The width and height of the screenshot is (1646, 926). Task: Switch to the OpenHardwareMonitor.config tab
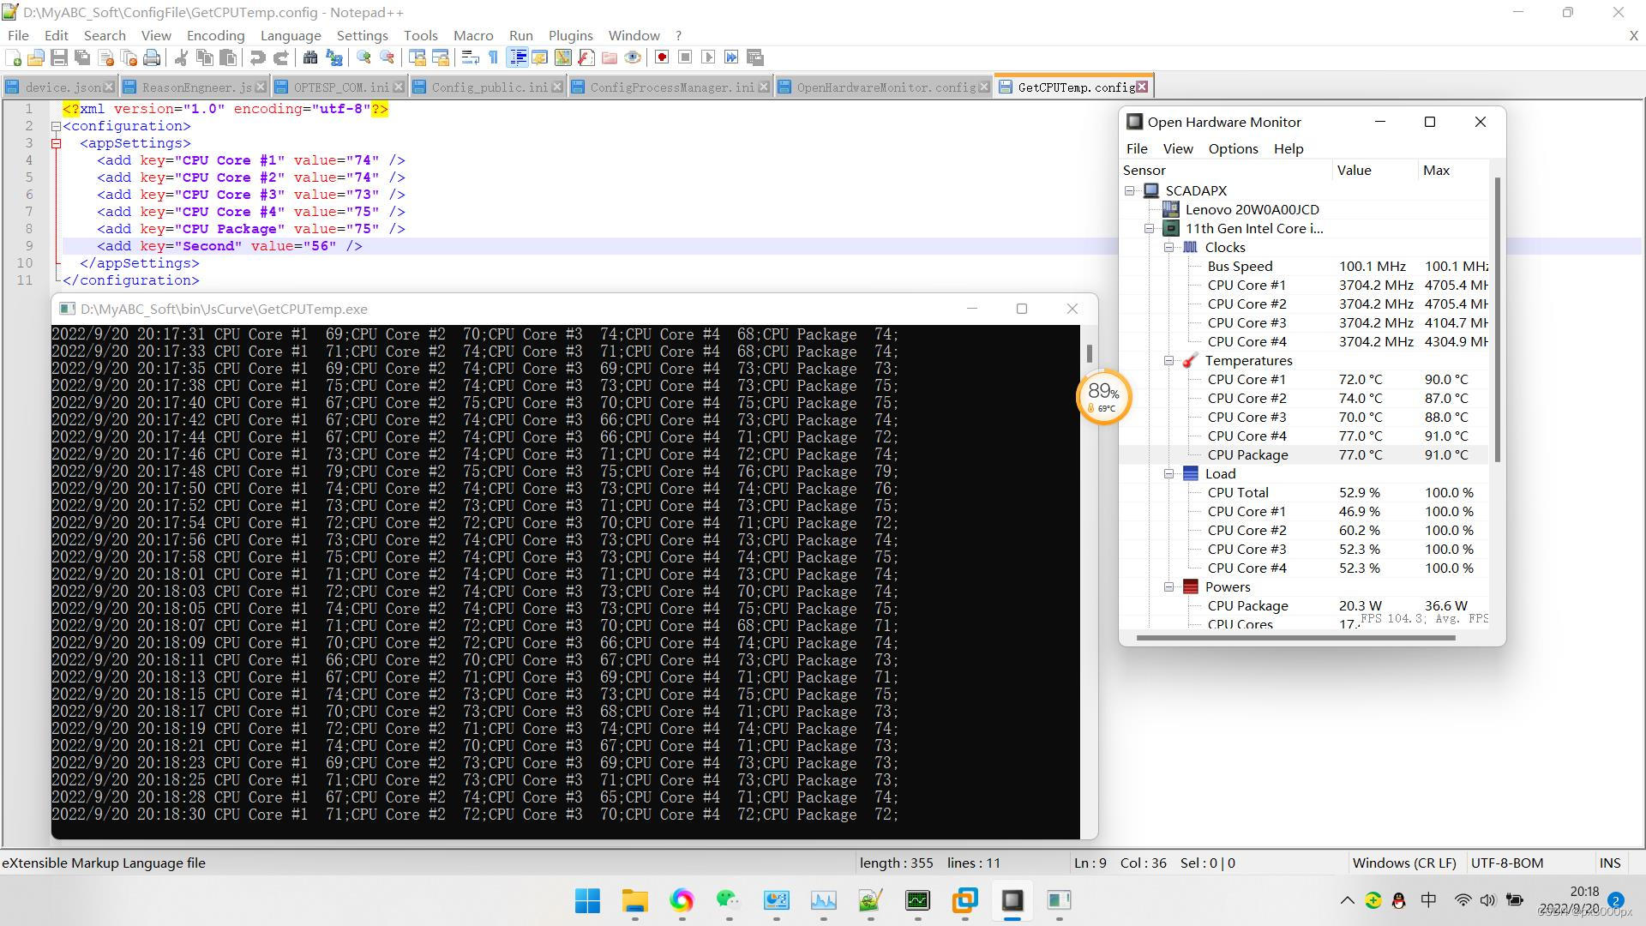click(886, 87)
